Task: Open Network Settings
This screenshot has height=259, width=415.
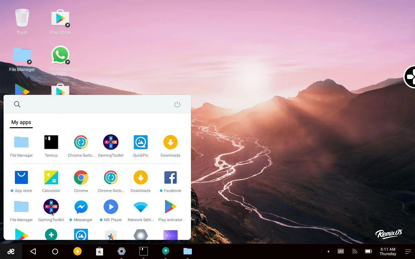Action: pos(140,207)
